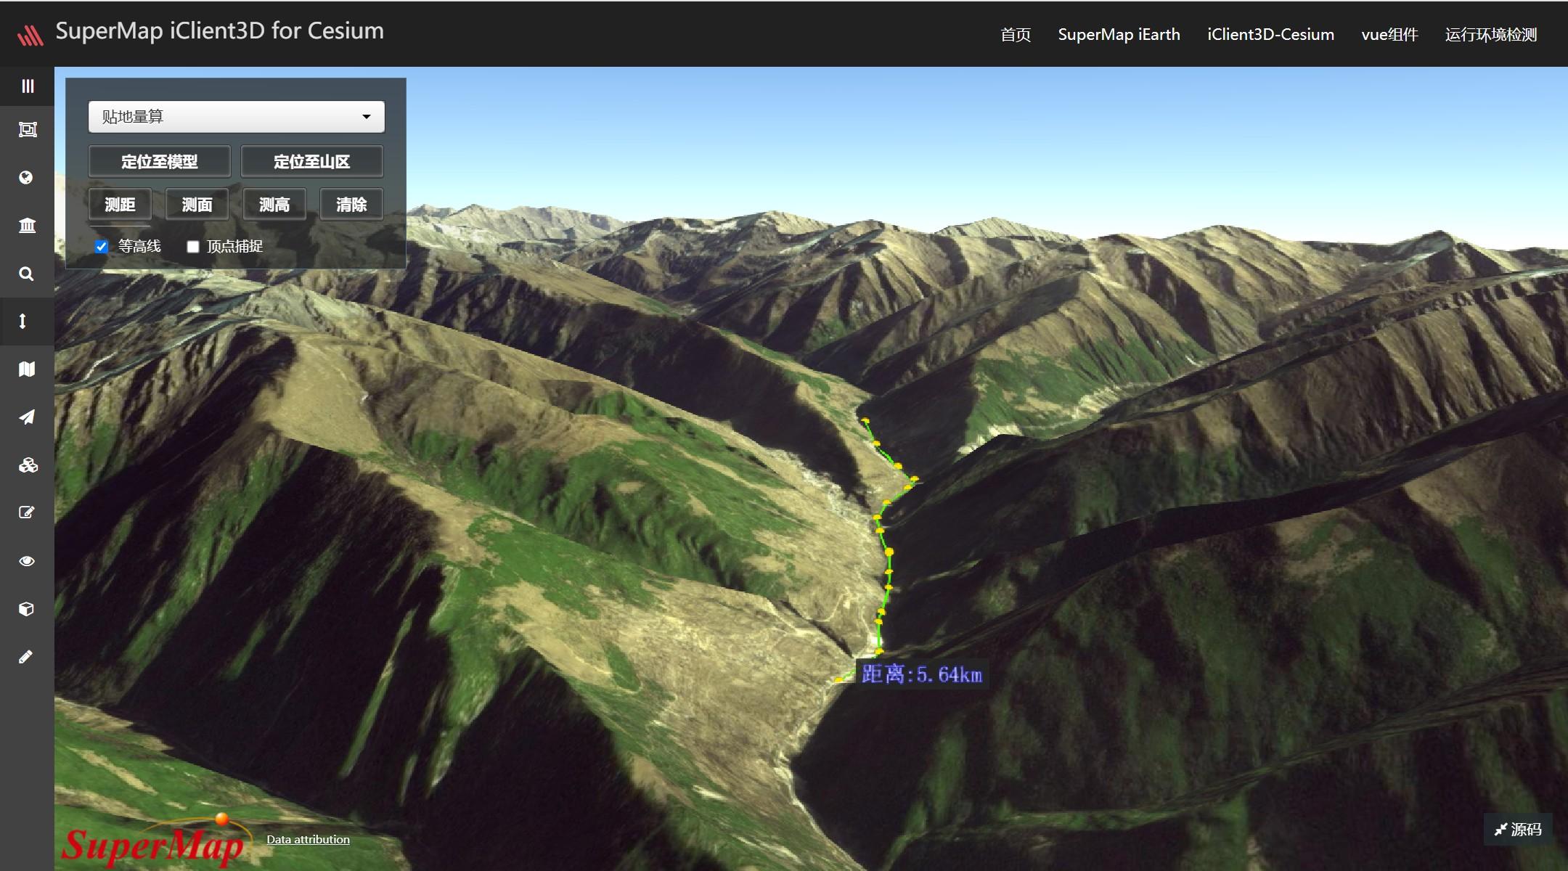Click the SuperMap red logo icon

(x=30, y=34)
